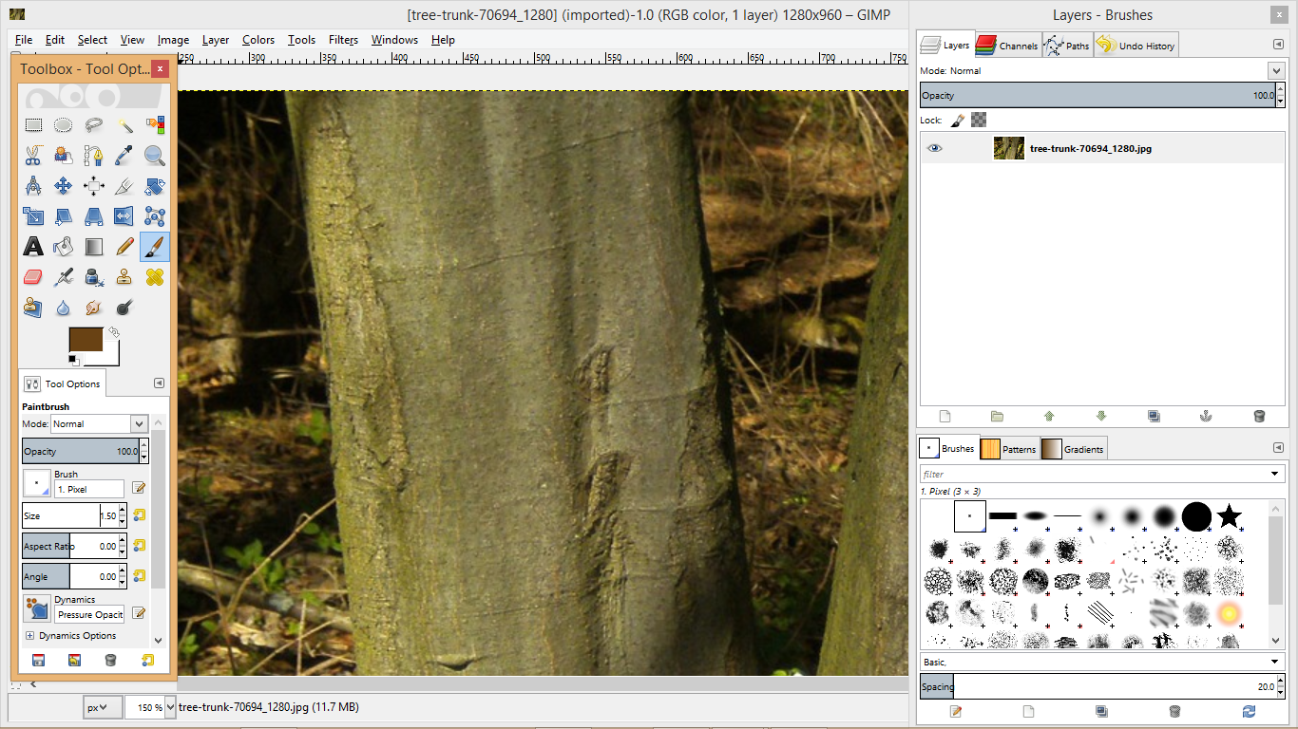Select the Zoom tool in the toolbox
Screen dimensions: 1298x729
[154, 155]
